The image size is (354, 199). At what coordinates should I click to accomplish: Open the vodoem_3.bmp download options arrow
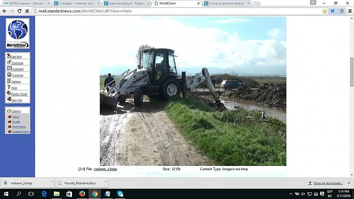pyautogui.click(x=52, y=183)
